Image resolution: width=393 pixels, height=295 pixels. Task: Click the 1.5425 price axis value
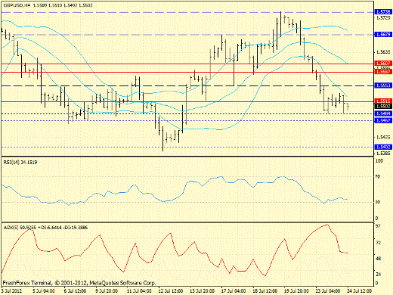point(383,138)
